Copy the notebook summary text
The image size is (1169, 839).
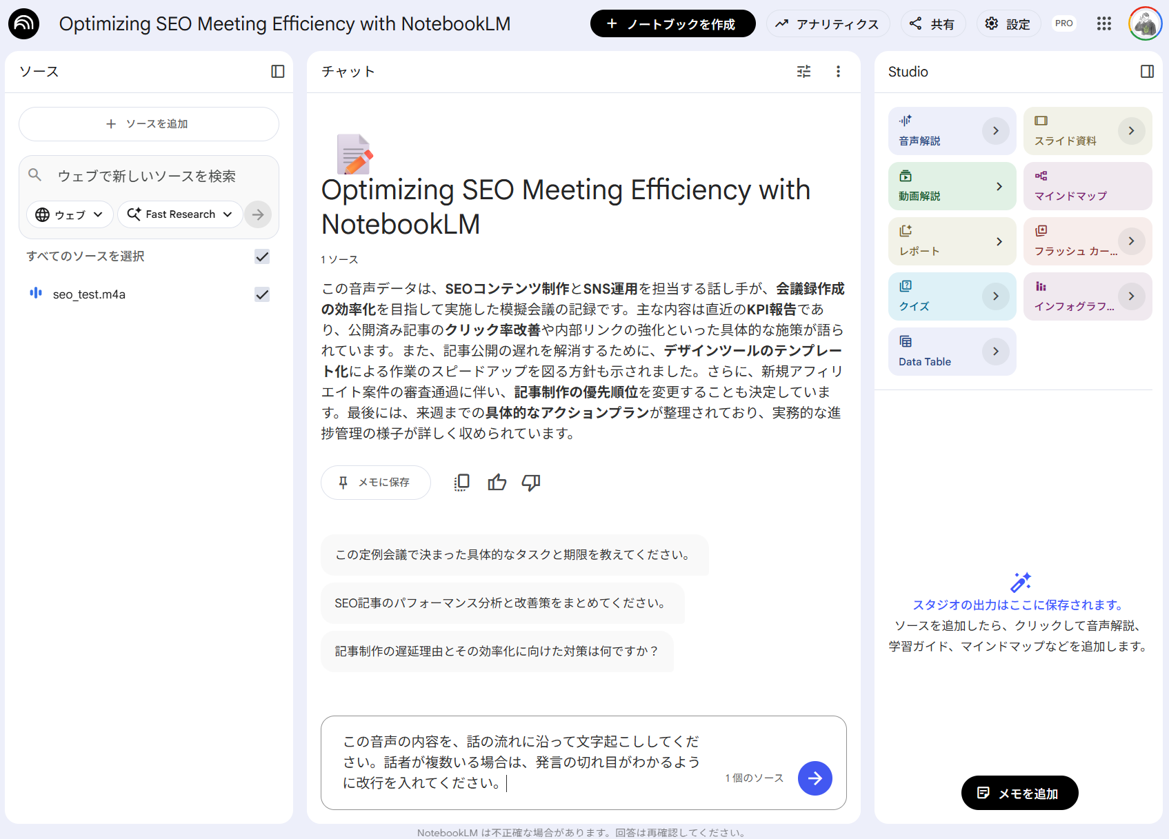click(461, 483)
